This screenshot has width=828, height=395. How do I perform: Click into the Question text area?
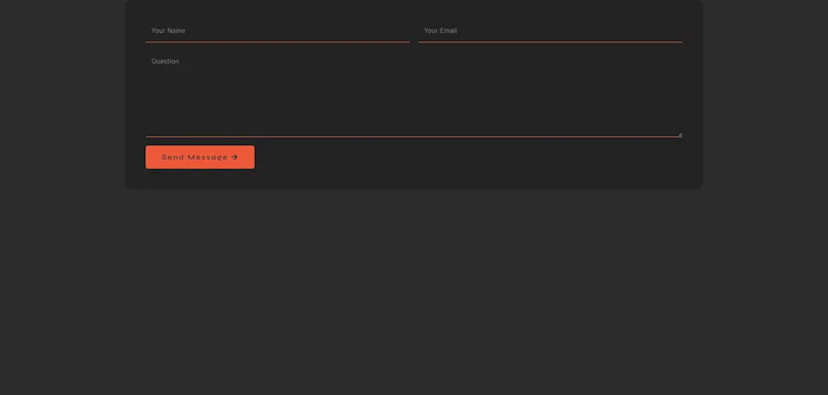tap(413, 94)
